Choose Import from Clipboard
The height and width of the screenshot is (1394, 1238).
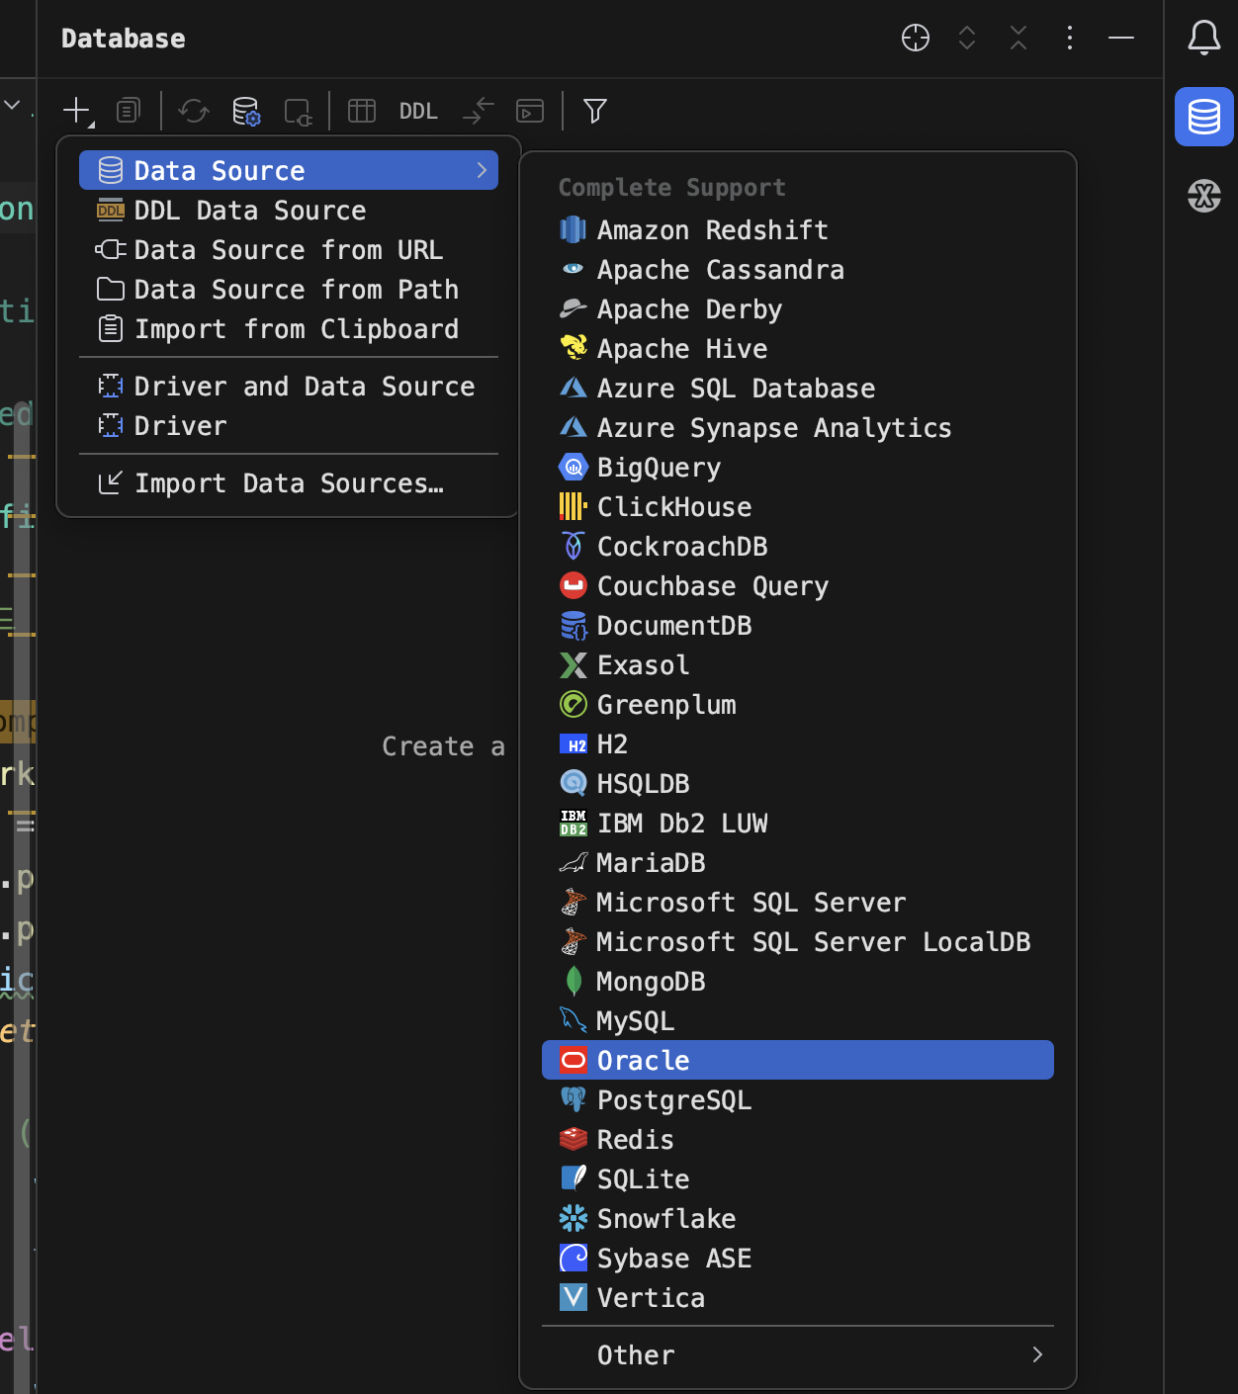pyautogui.click(x=289, y=328)
